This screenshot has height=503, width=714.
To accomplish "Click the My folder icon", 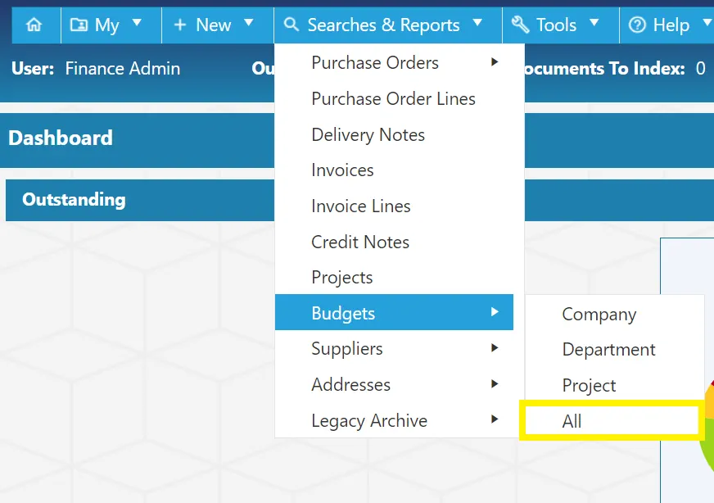I will (x=79, y=24).
